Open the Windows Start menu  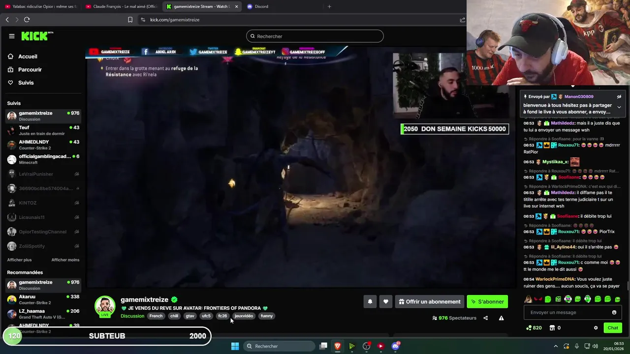click(x=235, y=346)
